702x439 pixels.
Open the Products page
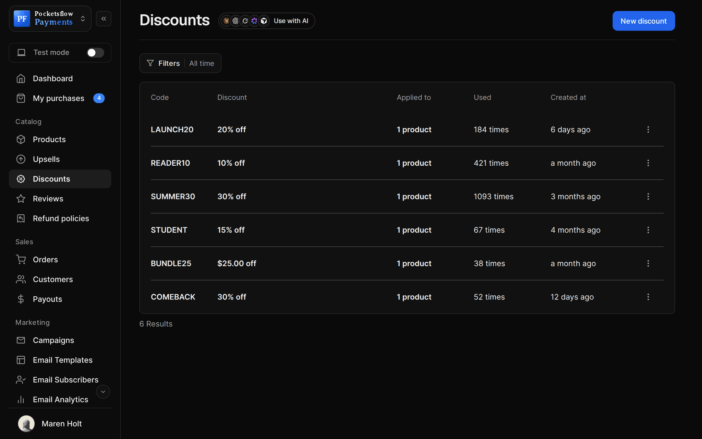(60, 140)
